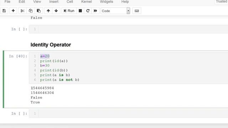Click output value 1544645984
This screenshot has width=228, height=128.
[x=42, y=88]
